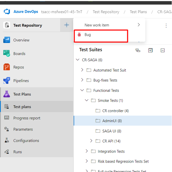Image resolution: width=172 pixels, height=172 pixels.
Task: Click the Azure DevOps brand link
Action: click(26, 12)
